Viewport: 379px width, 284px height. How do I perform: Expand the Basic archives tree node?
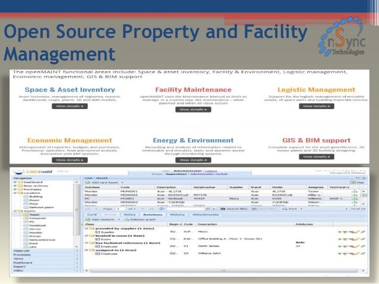pyautogui.click(x=15, y=186)
